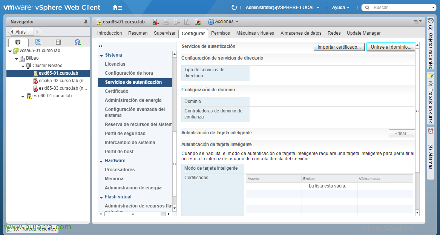Collapse the Sistema section
This screenshot has width=440, height=235.
(x=101, y=55)
